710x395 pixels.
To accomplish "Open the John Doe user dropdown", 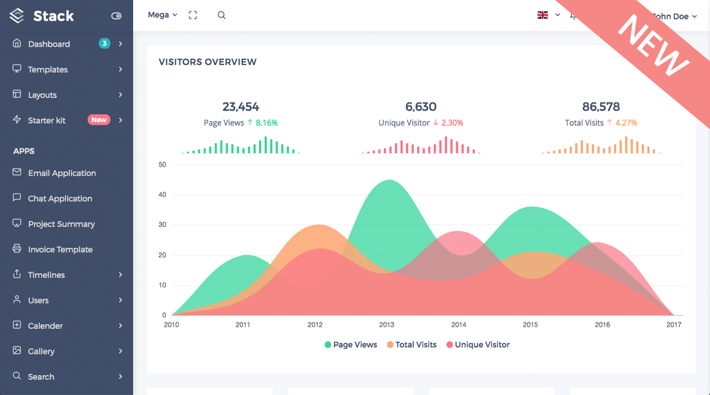I will tap(674, 17).
